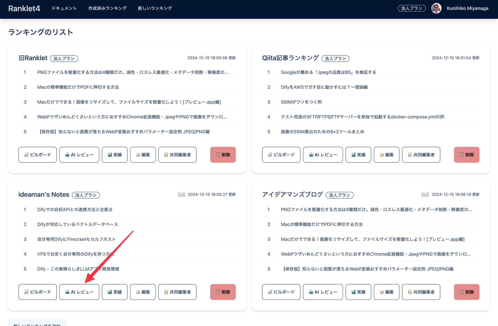Click the 旧Ranklet card title
This screenshot has width=498, height=326.
tap(33, 58)
